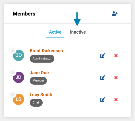The image size is (135, 121).
Task: Open Lucy Smith's profile link
Action: pos(41,94)
